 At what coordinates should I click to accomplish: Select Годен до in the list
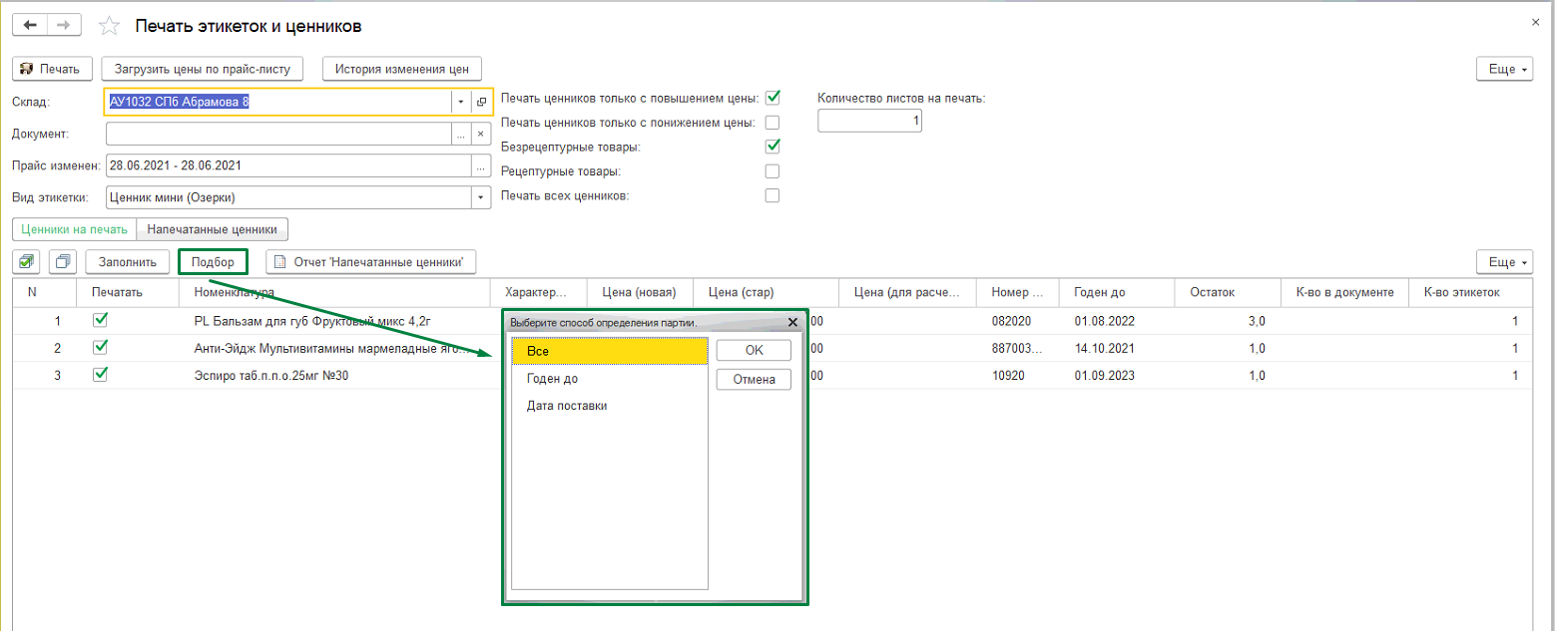pos(552,379)
